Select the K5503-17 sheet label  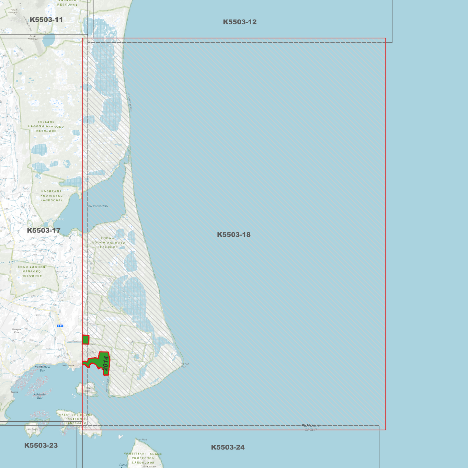(x=44, y=230)
